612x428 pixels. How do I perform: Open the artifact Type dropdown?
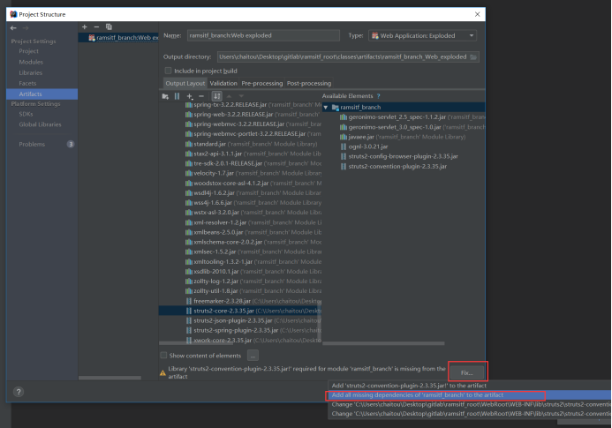tap(423, 36)
